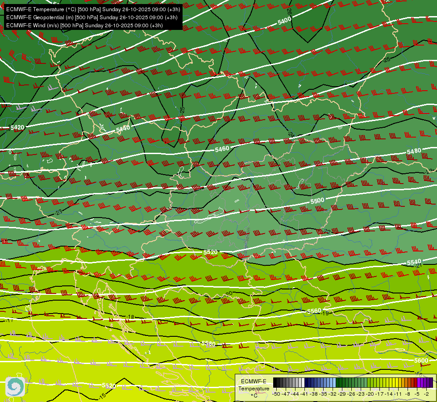Screen dimensions: 437x402
Task: Click the 5400 geopotential contour label
Action: [284, 21]
